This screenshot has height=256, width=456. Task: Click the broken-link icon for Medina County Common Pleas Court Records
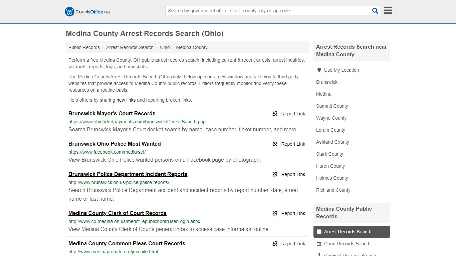(x=275, y=244)
